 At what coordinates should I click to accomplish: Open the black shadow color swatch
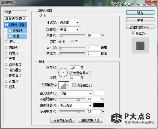[99, 105]
